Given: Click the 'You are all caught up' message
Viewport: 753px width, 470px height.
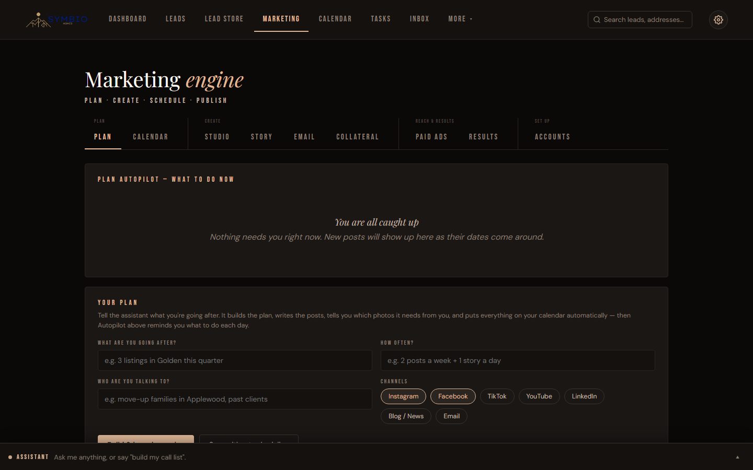Looking at the screenshot, I should coord(376,222).
